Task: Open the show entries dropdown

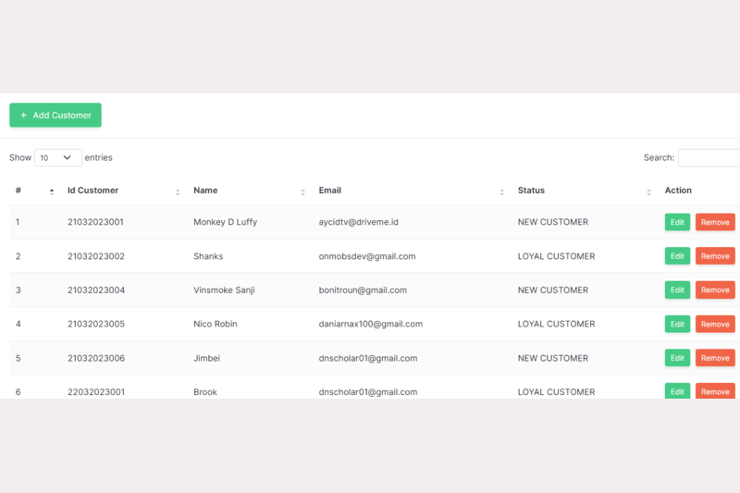Action: tap(57, 158)
